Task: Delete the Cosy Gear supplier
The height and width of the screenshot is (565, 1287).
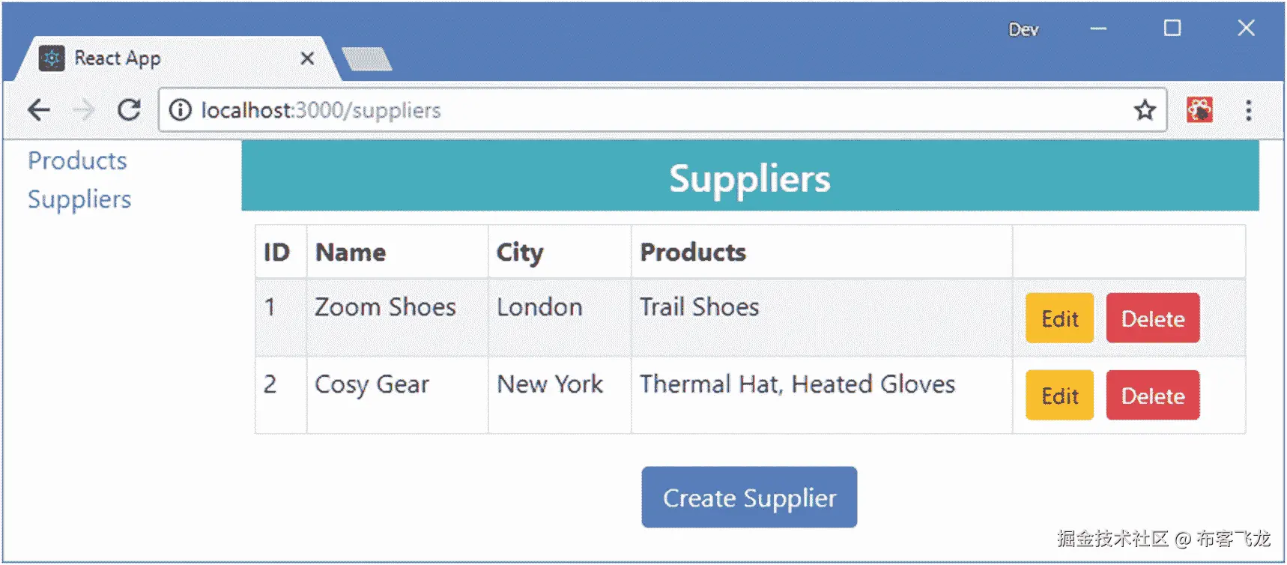Action: pos(1152,396)
